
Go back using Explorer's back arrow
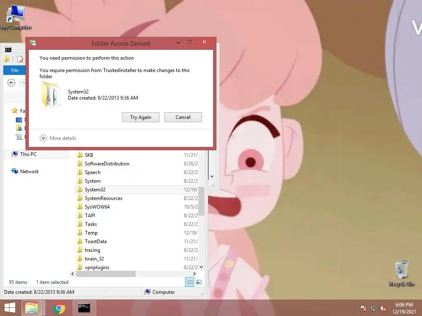11,83
